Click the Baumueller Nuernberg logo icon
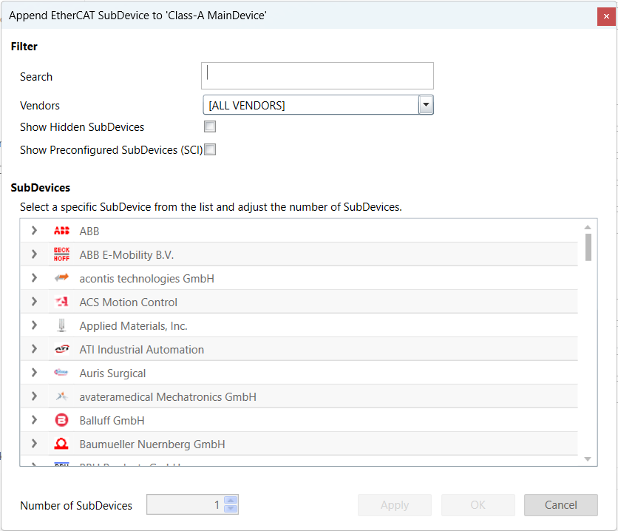Viewport: 618px width, 531px height. point(61,444)
